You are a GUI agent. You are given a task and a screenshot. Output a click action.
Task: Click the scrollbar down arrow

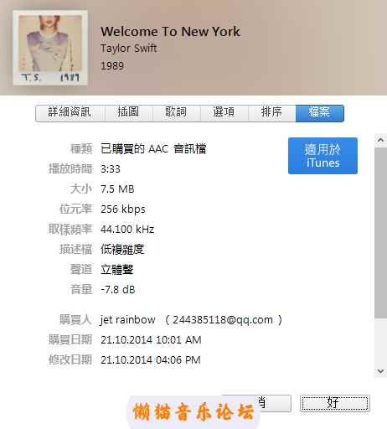click(x=380, y=371)
